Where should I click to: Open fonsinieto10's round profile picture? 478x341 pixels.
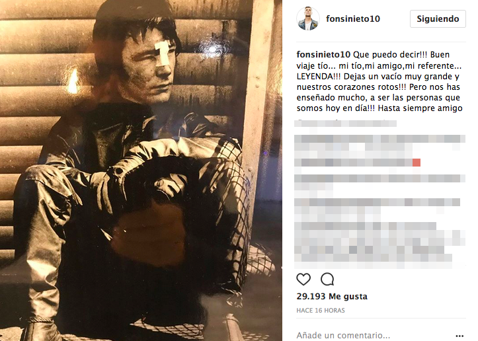pyautogui.click(x=308, y=19)
